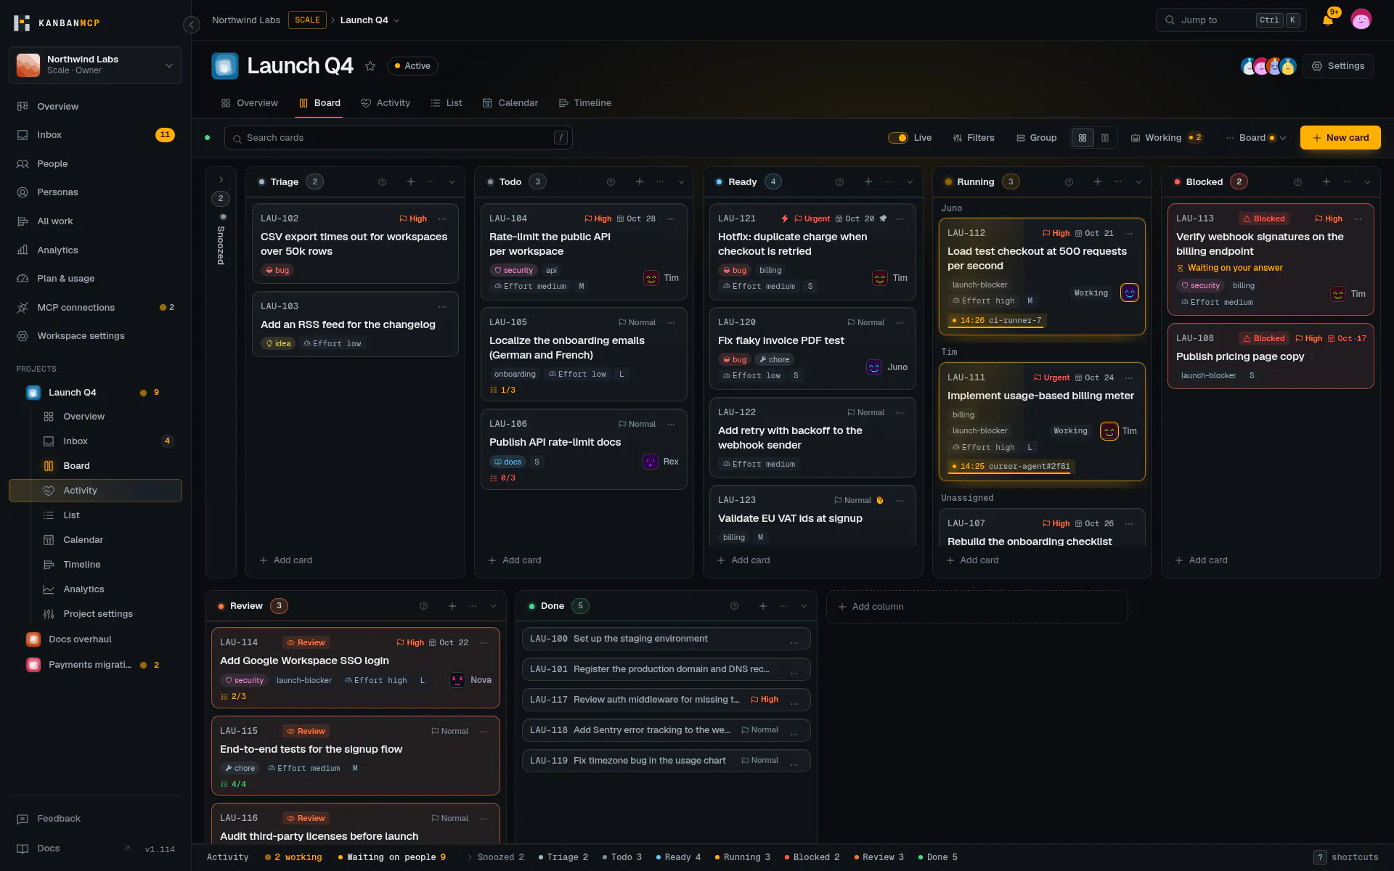The width and height of the screenshot is (1394, 871).
Task: Switch to the Calendar tab
Action: click(x=510, y=103)
